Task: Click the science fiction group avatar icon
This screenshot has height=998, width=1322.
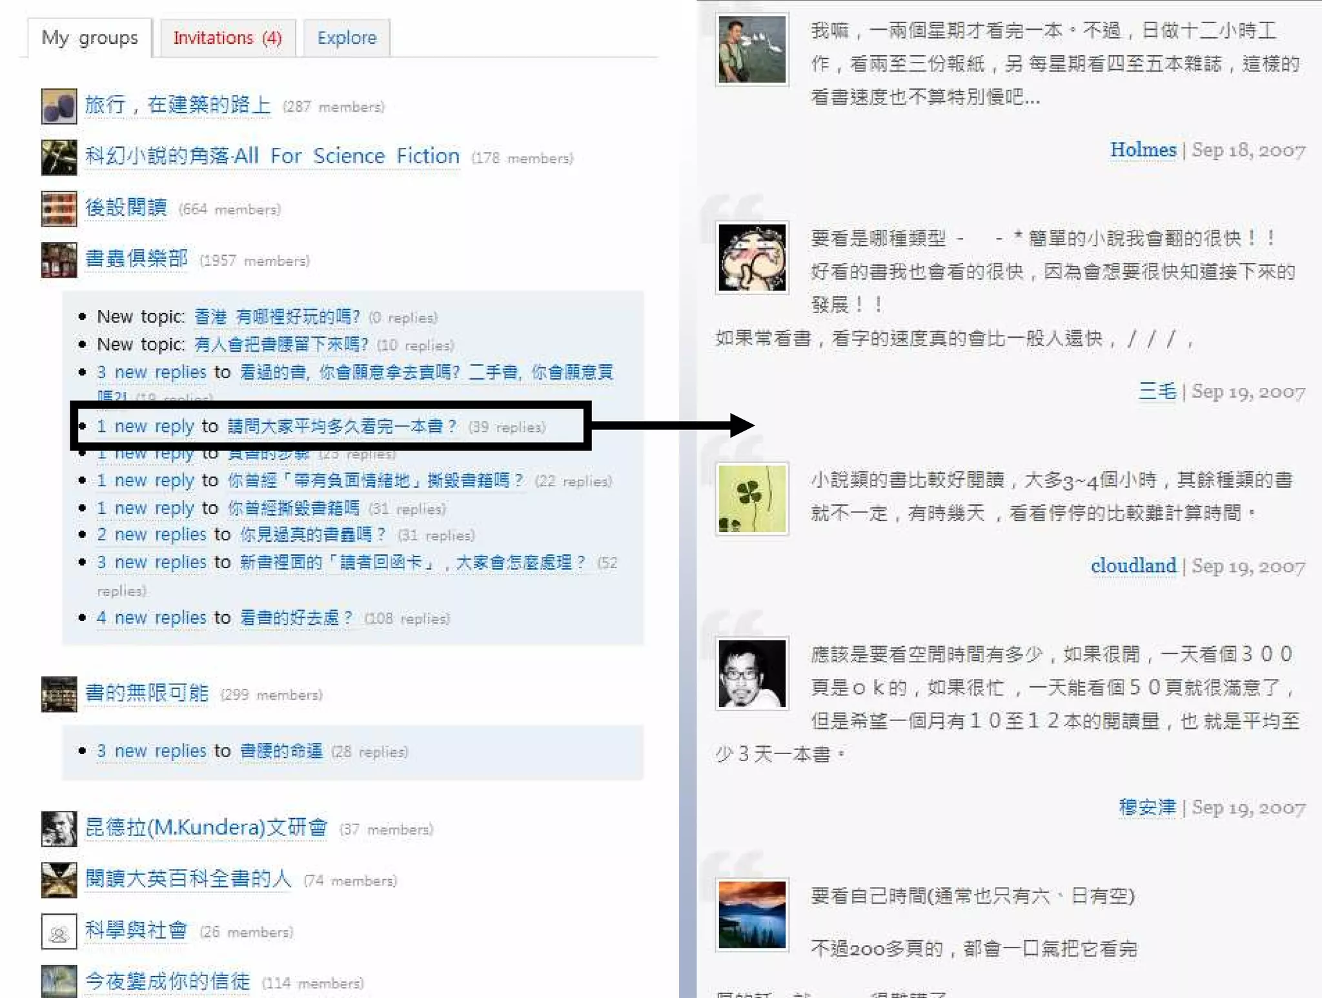Action: point(59,158)
